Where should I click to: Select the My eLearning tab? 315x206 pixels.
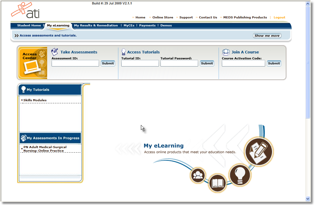point(58,25)
